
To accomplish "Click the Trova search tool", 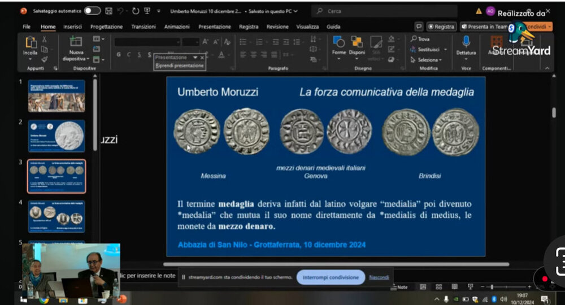I will 420,39.
